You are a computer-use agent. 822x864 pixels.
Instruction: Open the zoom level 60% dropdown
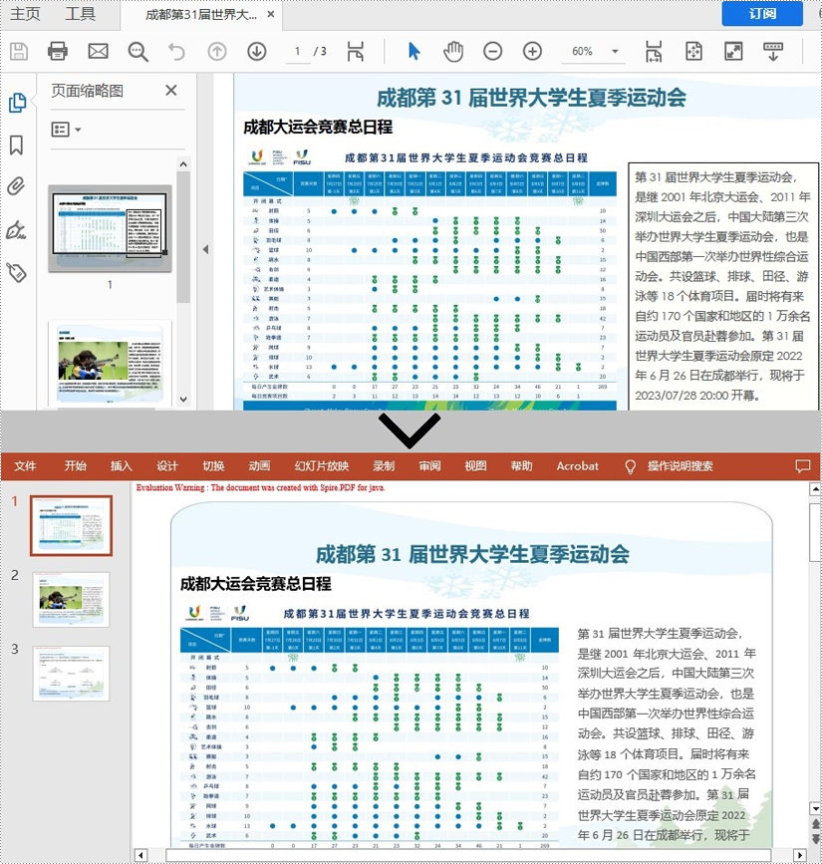(616, 51)
